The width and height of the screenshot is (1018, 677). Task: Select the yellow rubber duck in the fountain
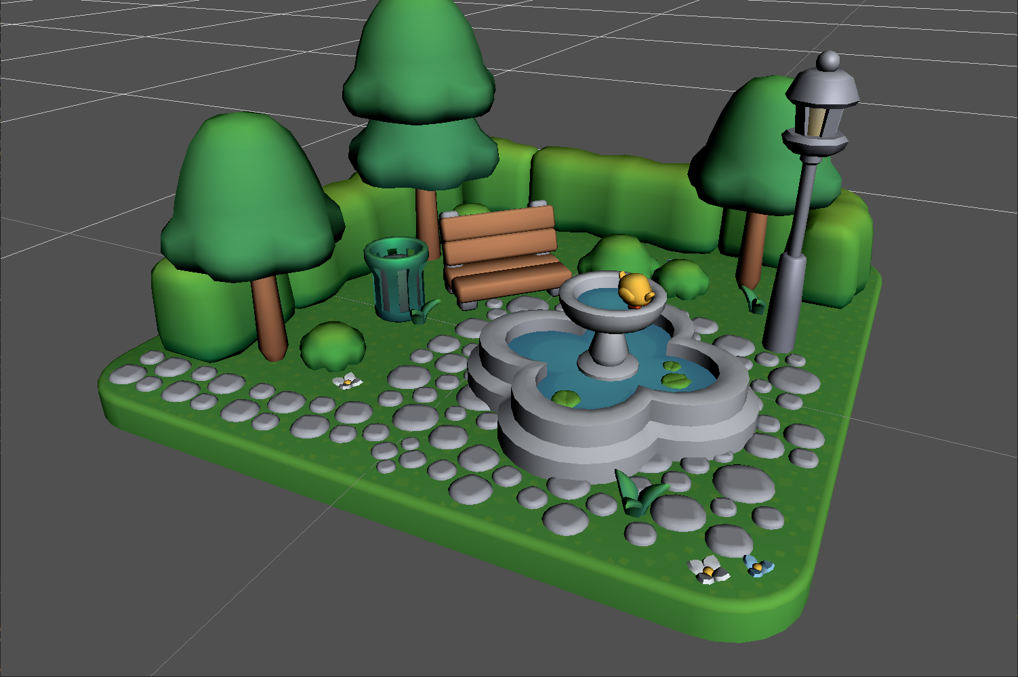(636, 290)
